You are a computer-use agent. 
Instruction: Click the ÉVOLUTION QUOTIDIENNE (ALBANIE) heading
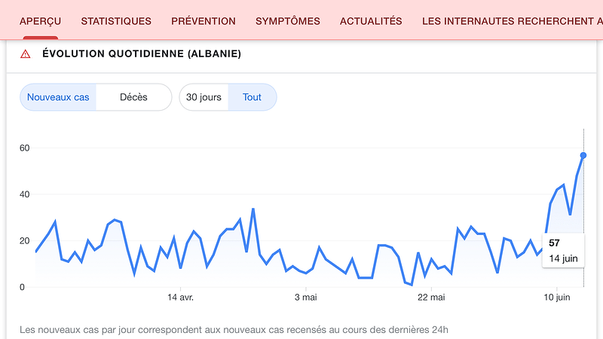pyautogui.click(x=142, y=54)
